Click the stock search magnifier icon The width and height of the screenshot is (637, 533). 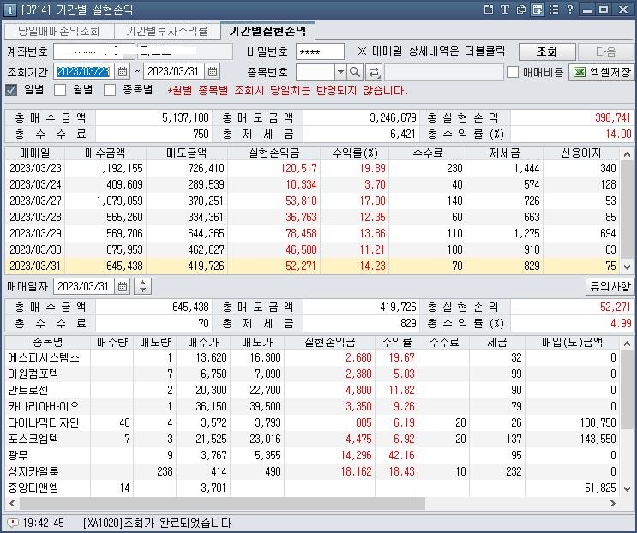(355, 72)
